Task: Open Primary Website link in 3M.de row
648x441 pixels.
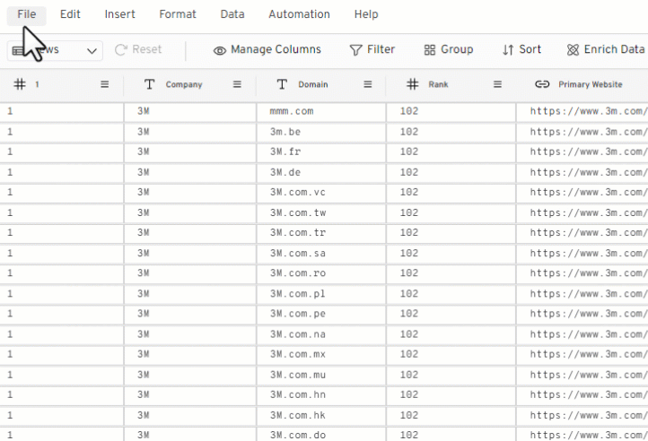Action: 589,173
